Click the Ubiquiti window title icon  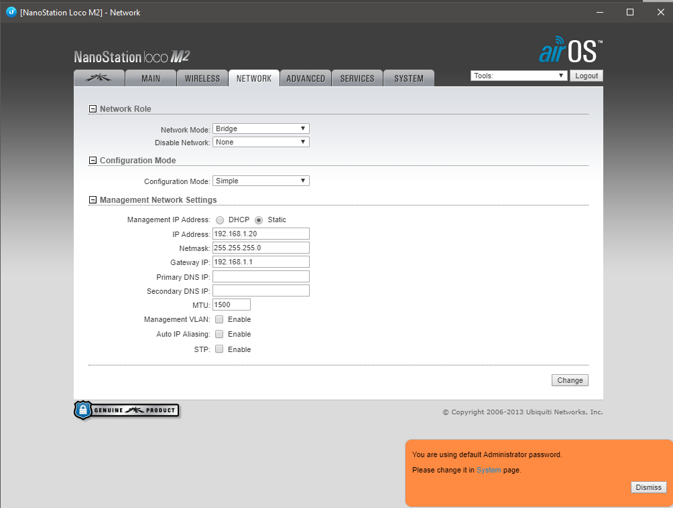tap(11, 12)
